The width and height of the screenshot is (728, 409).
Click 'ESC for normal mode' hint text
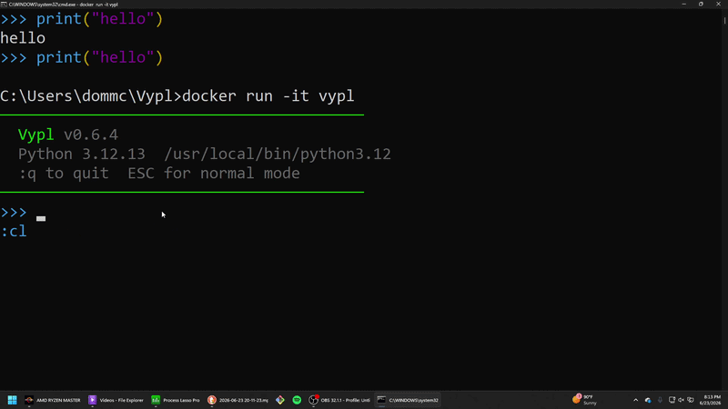click(x=214, y=174)
